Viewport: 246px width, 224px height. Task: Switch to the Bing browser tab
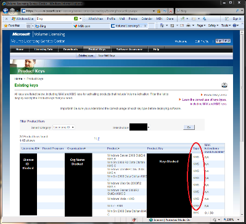pyautogui.click(x=54, y=26)
